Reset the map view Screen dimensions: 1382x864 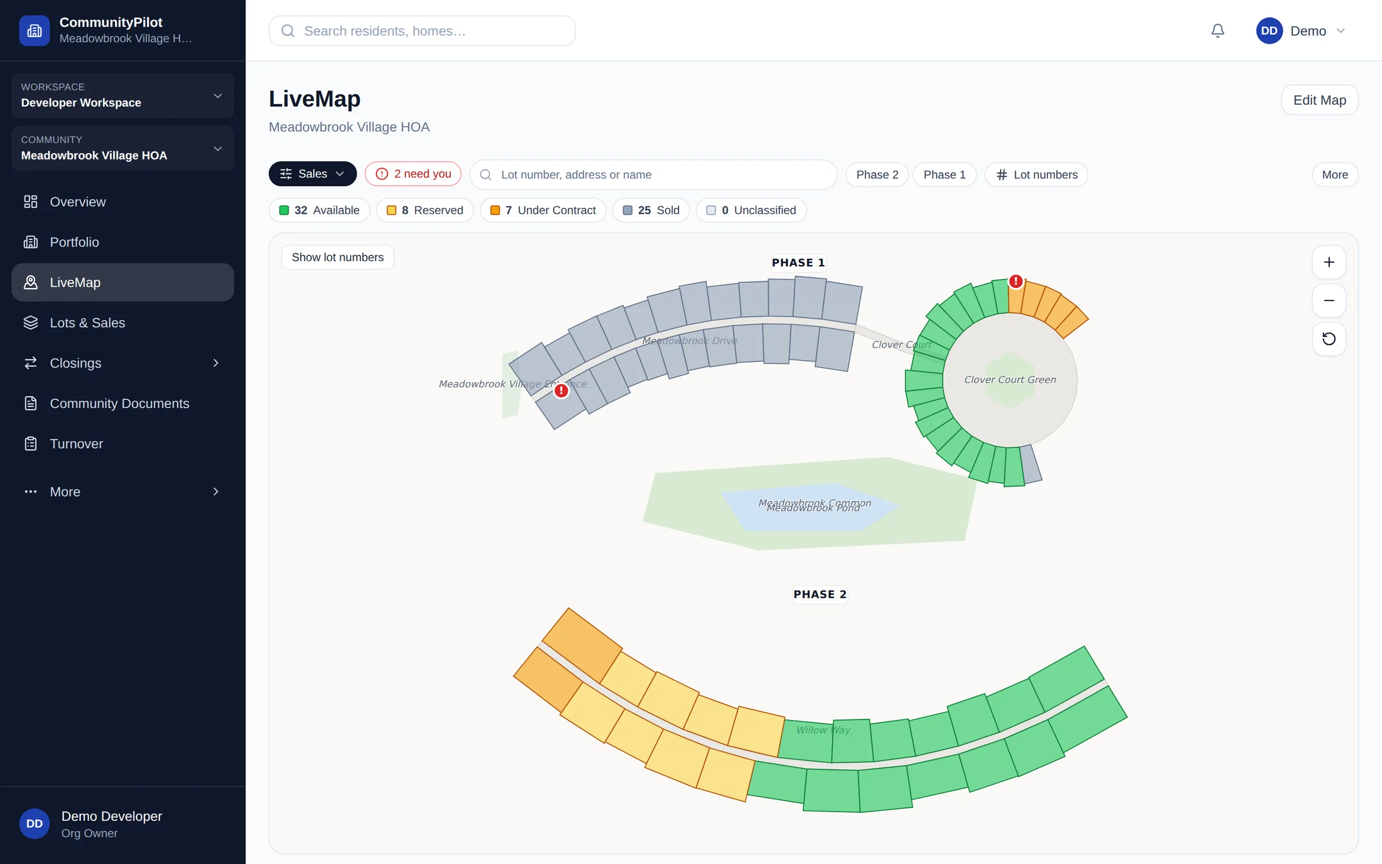[x=1328, y=339]
